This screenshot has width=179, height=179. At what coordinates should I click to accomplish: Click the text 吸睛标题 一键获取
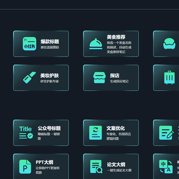click(x=49, y=136)
